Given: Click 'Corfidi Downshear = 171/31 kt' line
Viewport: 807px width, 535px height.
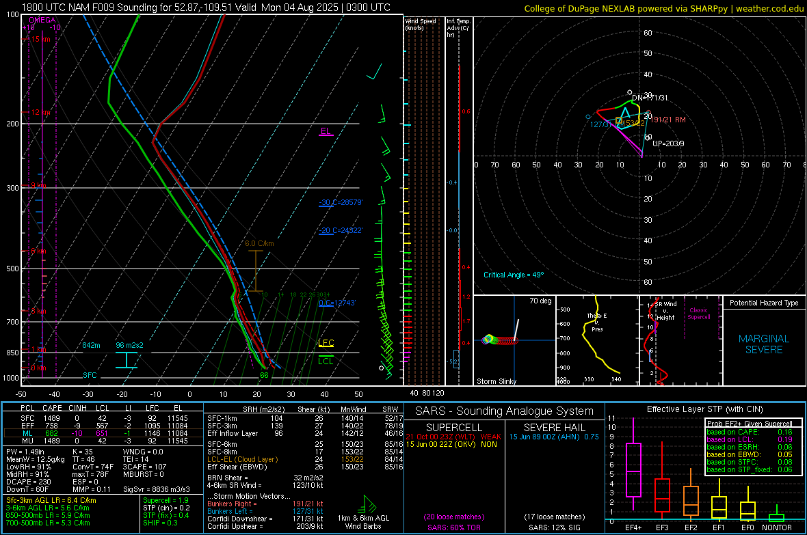Looking at the screenshot, I should point(265,519).
